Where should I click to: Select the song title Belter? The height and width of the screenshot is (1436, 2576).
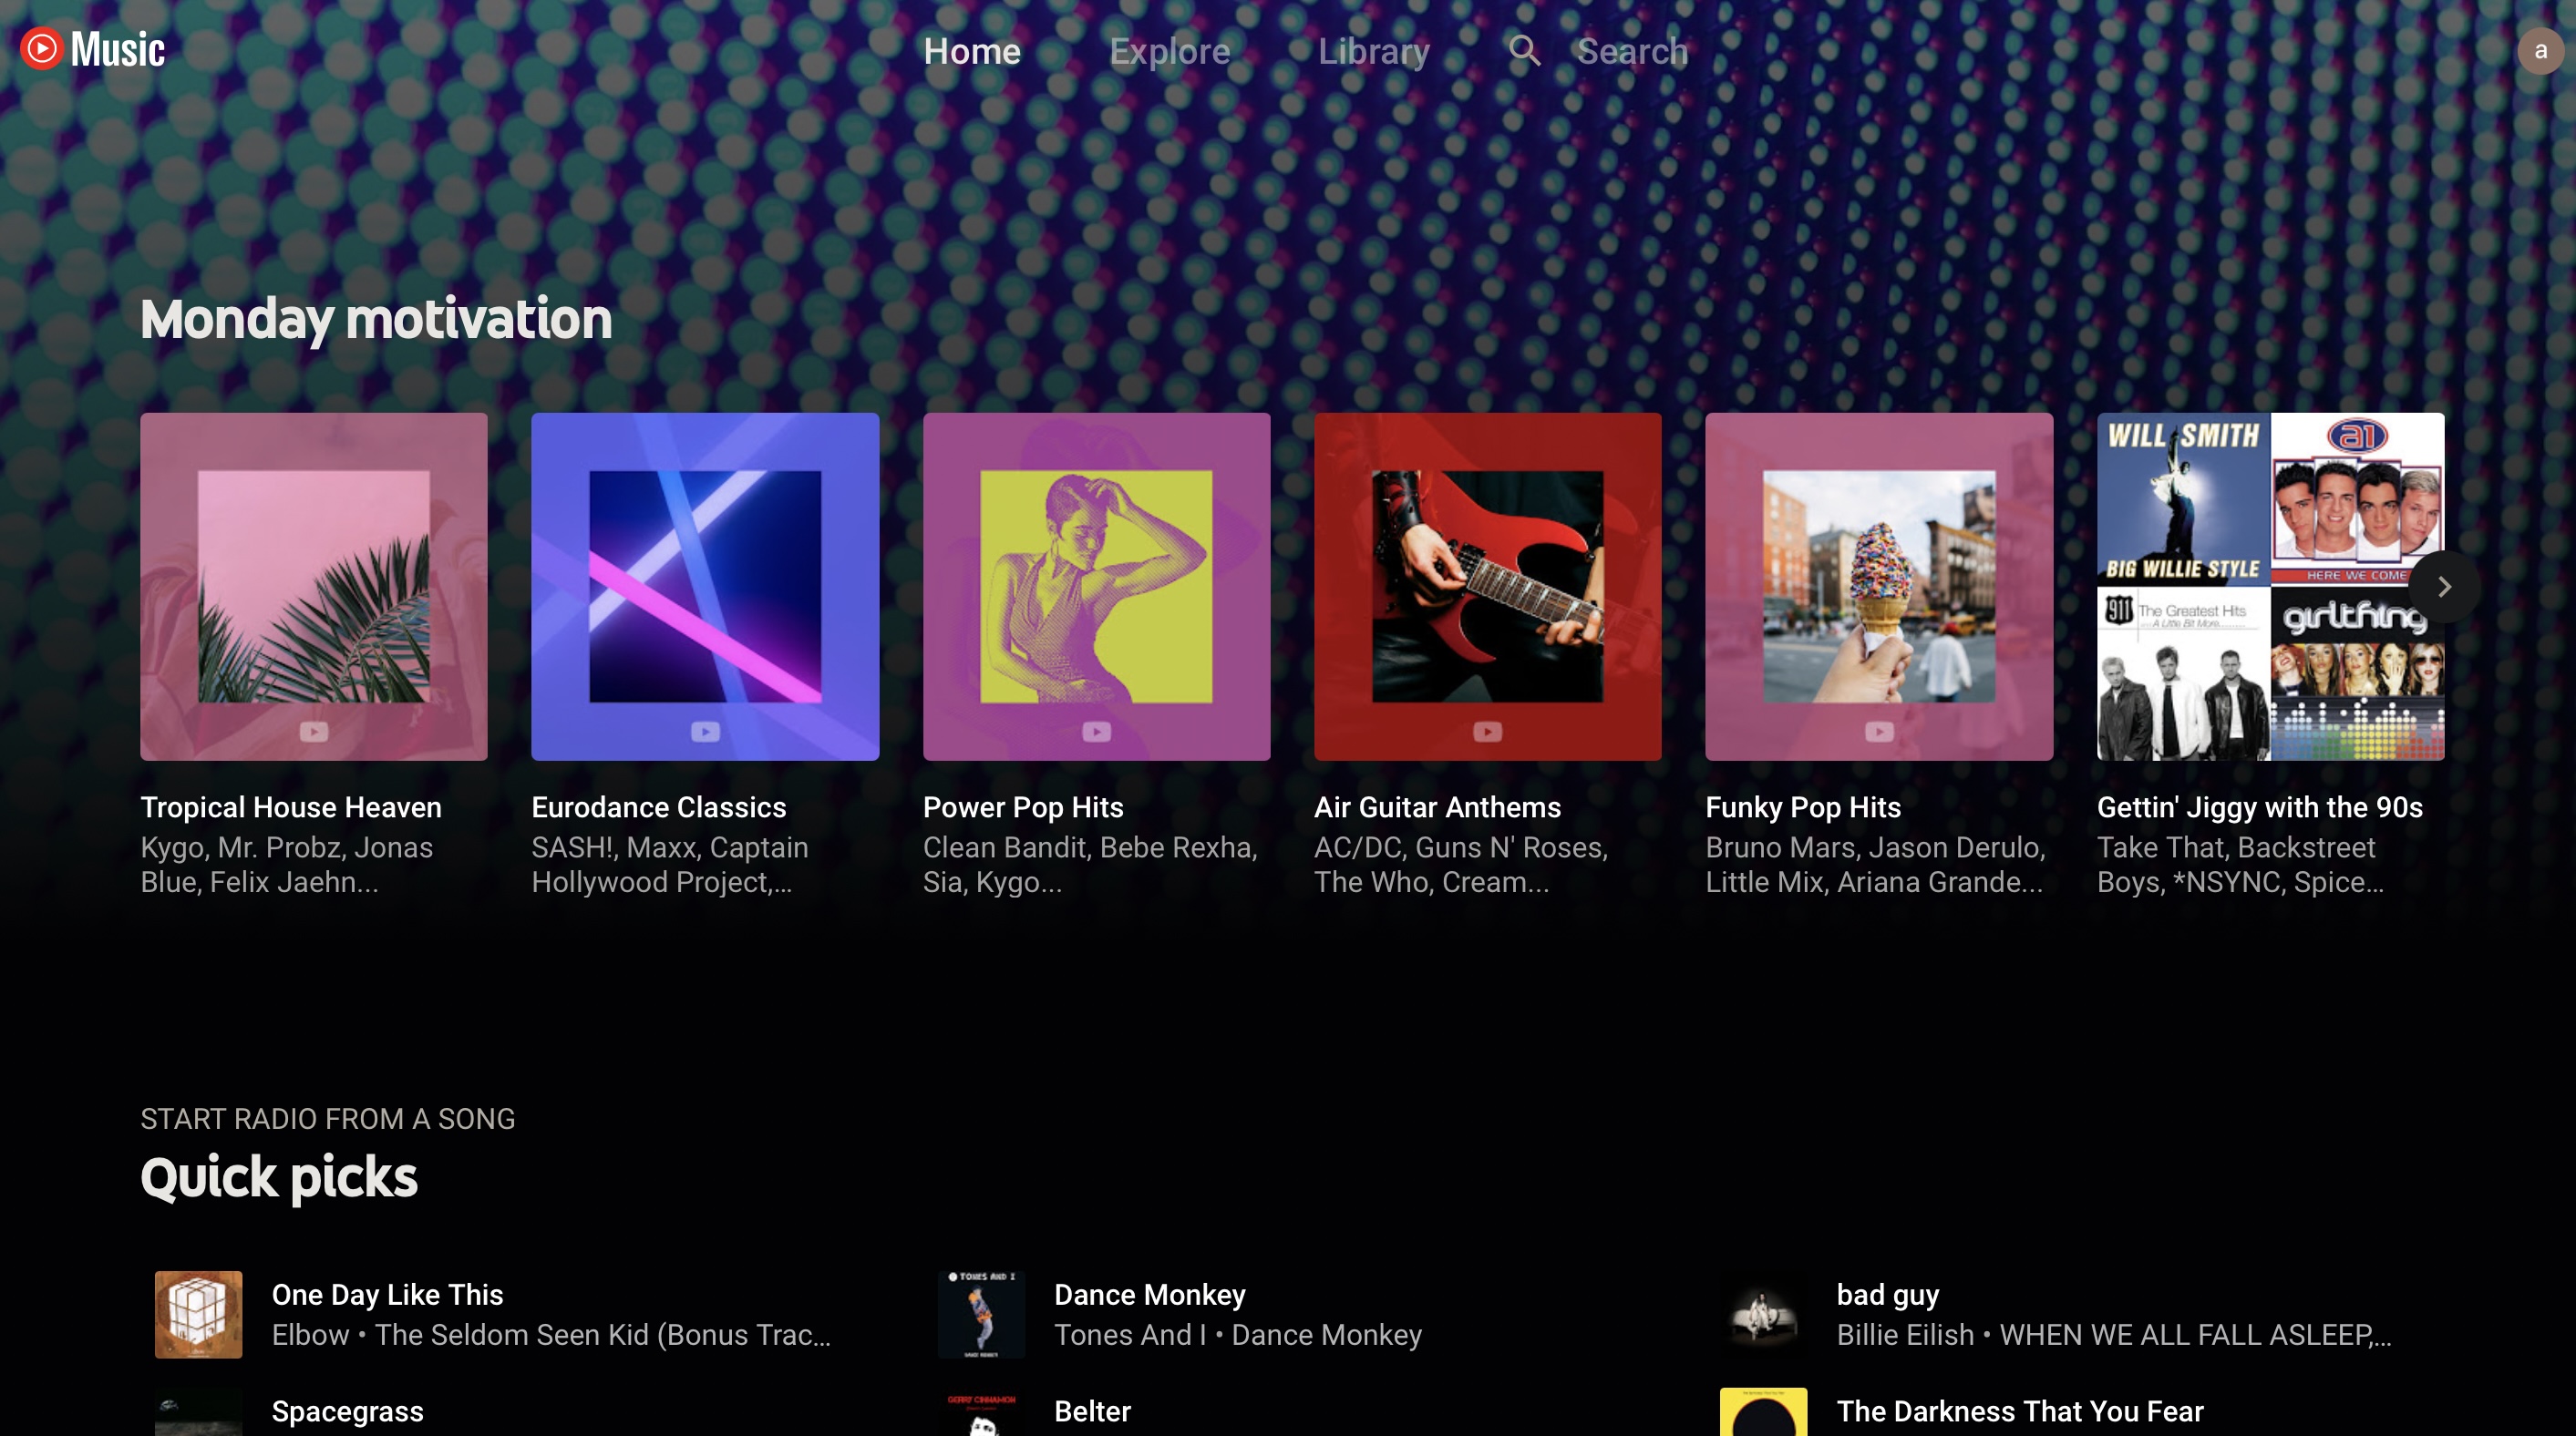pyautogui.click(x=1092, y=1411)
